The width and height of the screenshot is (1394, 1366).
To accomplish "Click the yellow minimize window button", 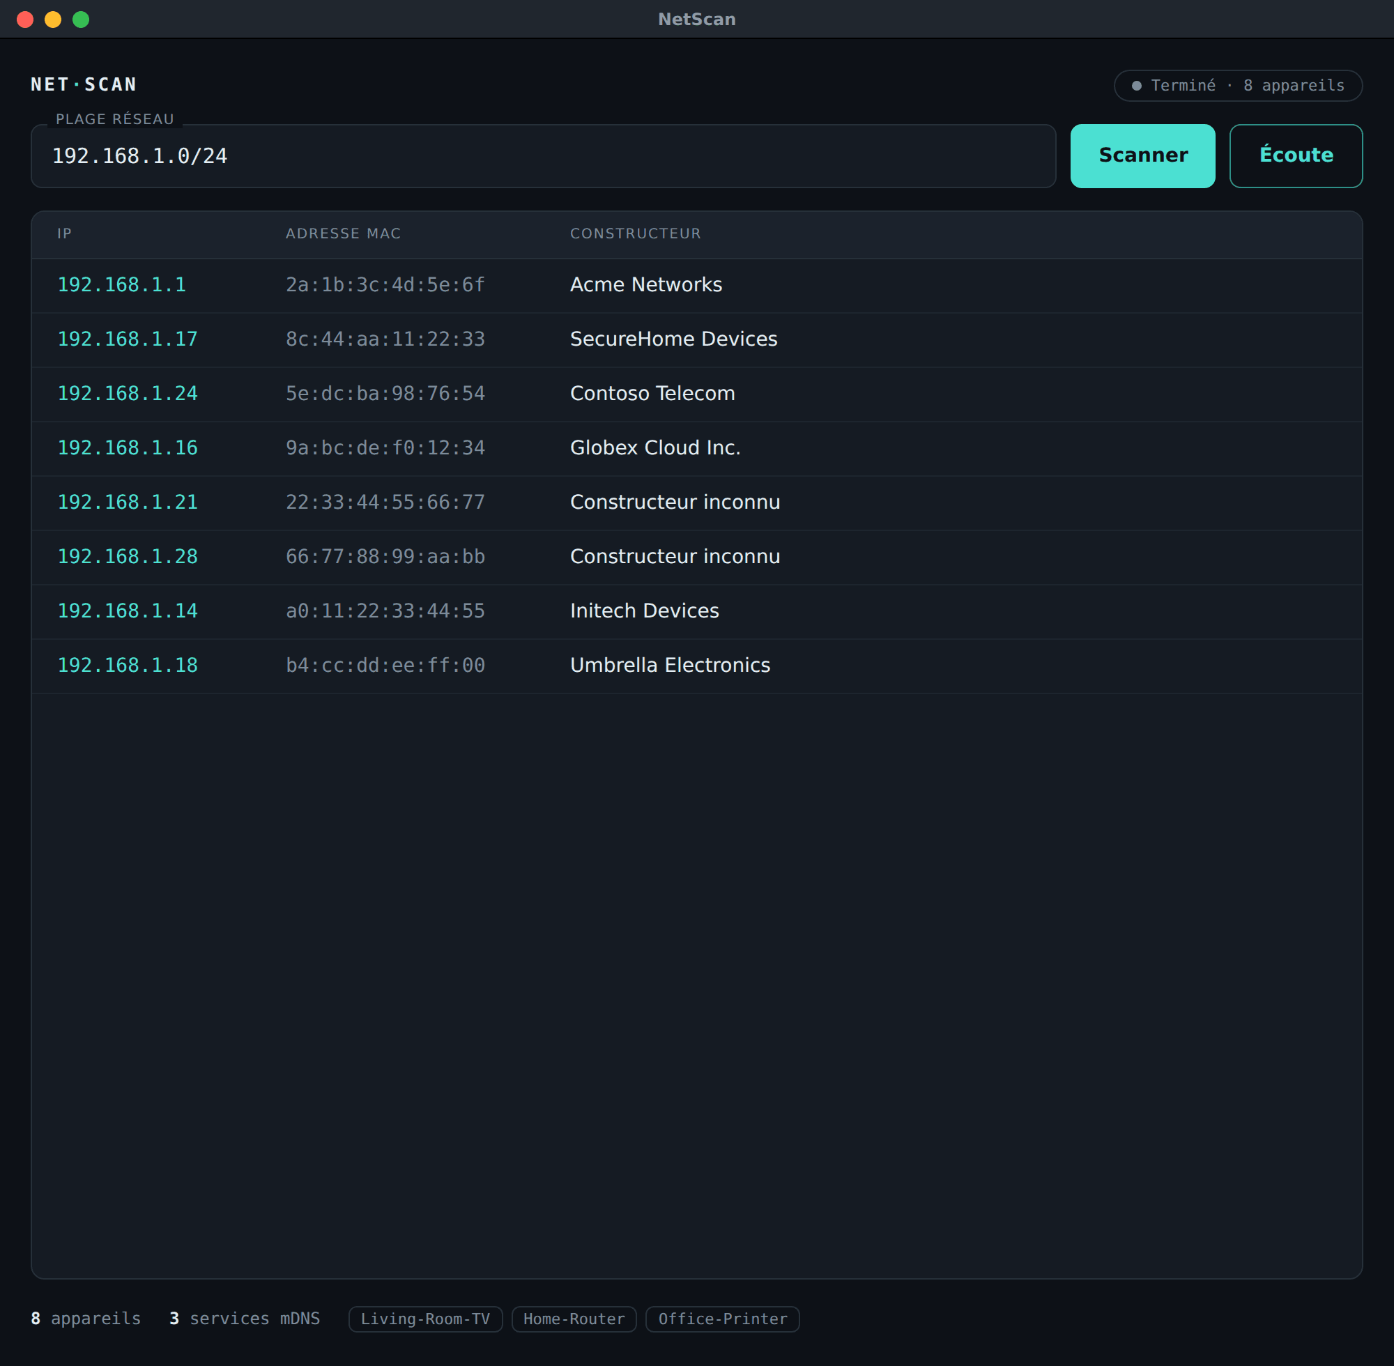I will pyautogui.click(x=53, y=20).
